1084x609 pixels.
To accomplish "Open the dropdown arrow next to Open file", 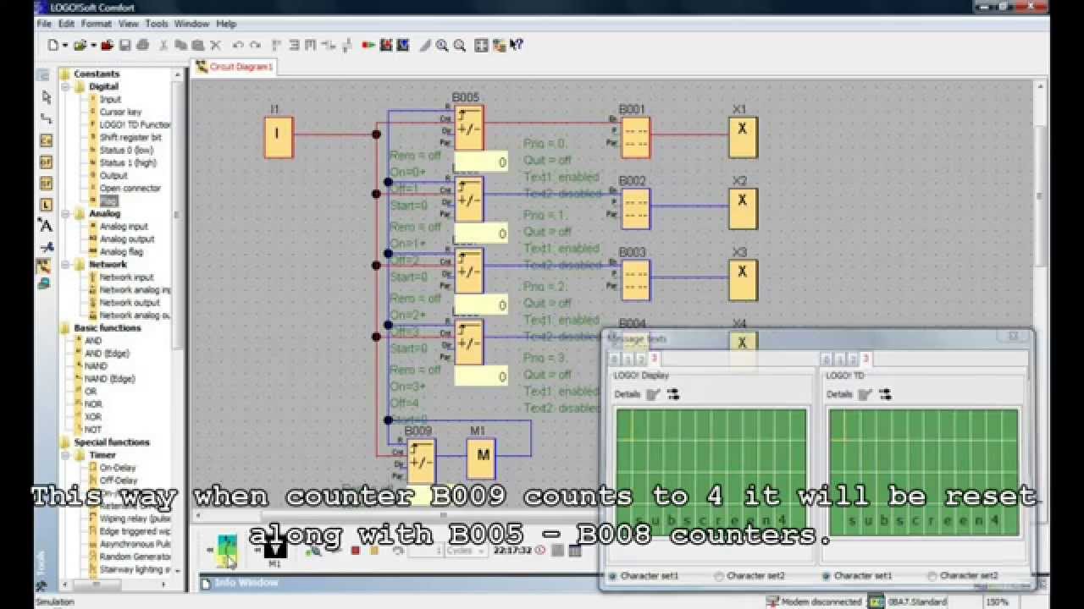I will 93,45.
